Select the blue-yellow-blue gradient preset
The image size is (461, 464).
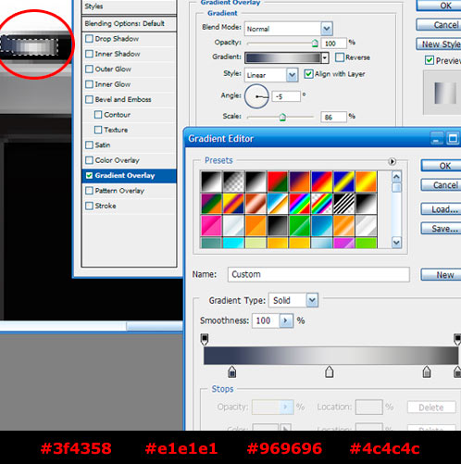(x=343, y=182)
